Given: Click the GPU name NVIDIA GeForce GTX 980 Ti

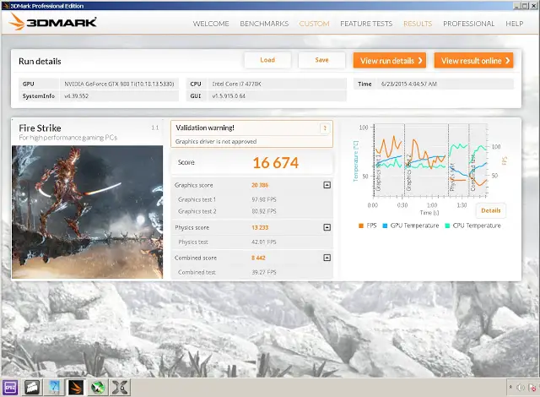Looking at the screenshot, I should pos(119,84).
